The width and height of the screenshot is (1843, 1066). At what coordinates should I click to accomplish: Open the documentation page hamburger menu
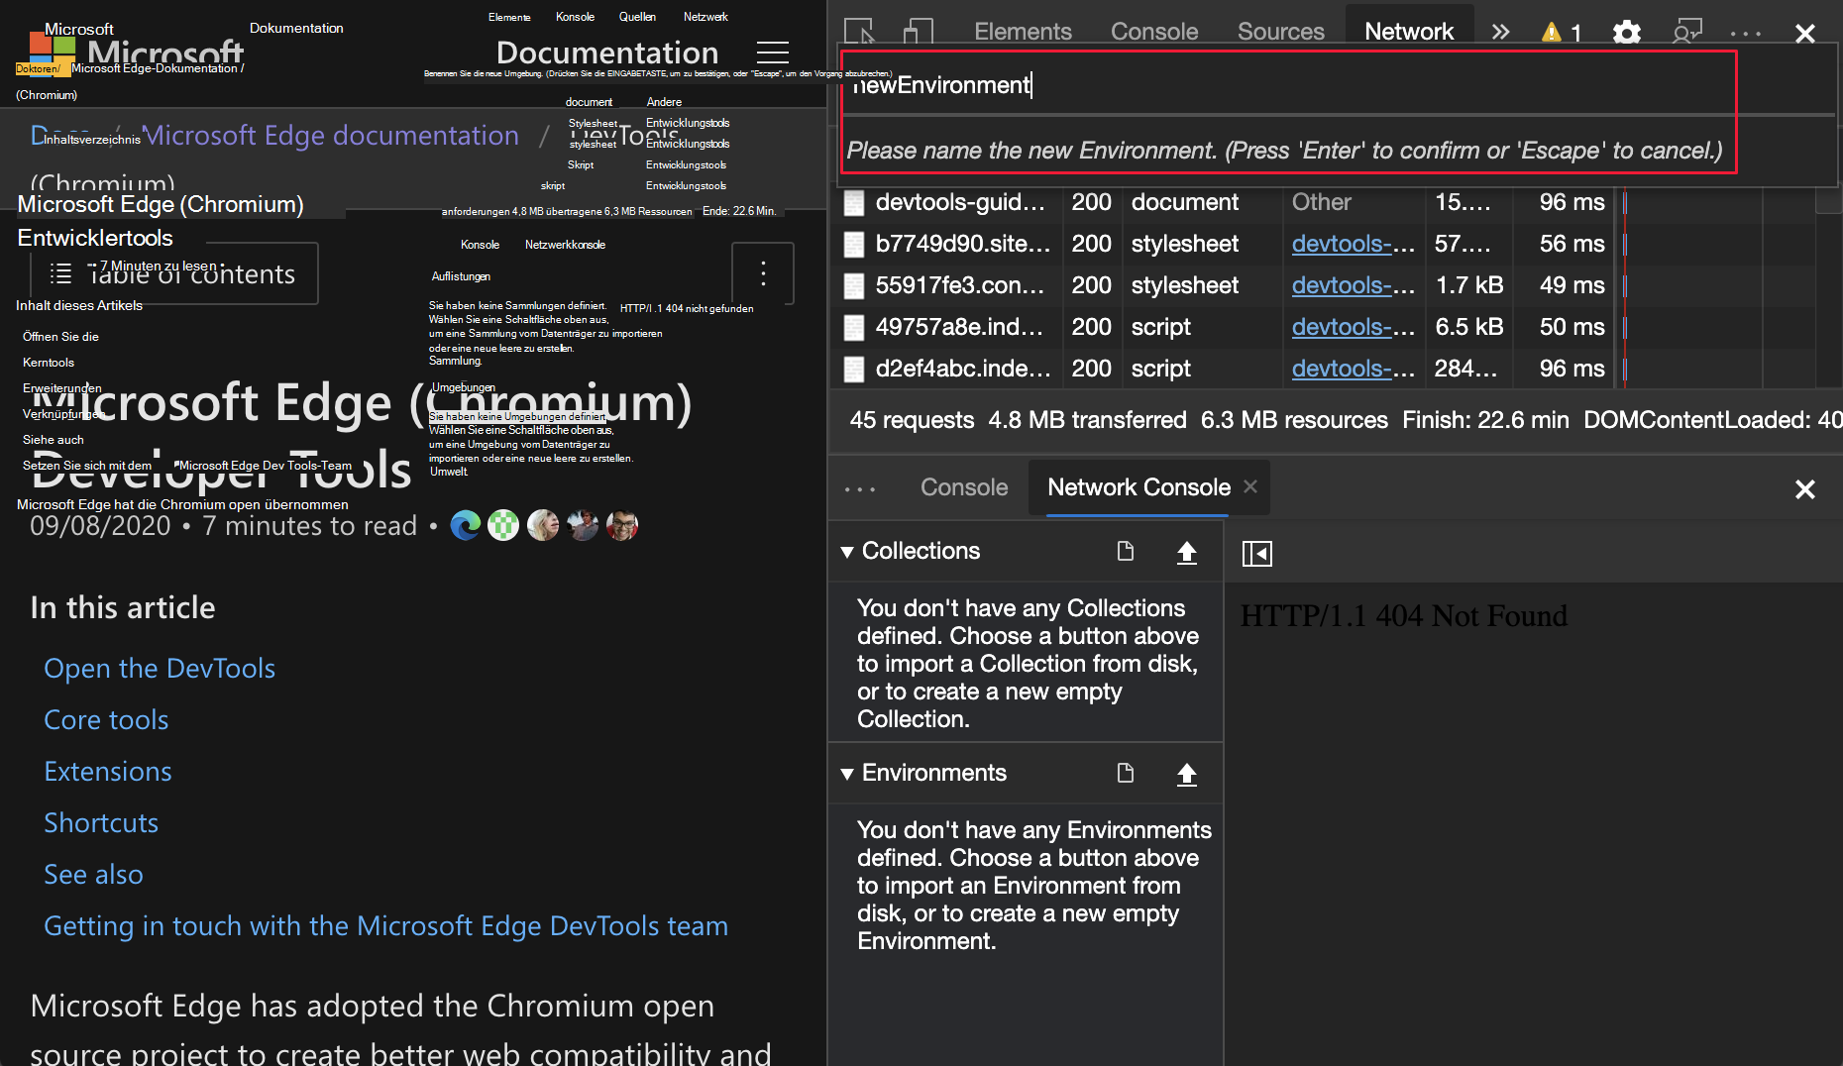773,53
